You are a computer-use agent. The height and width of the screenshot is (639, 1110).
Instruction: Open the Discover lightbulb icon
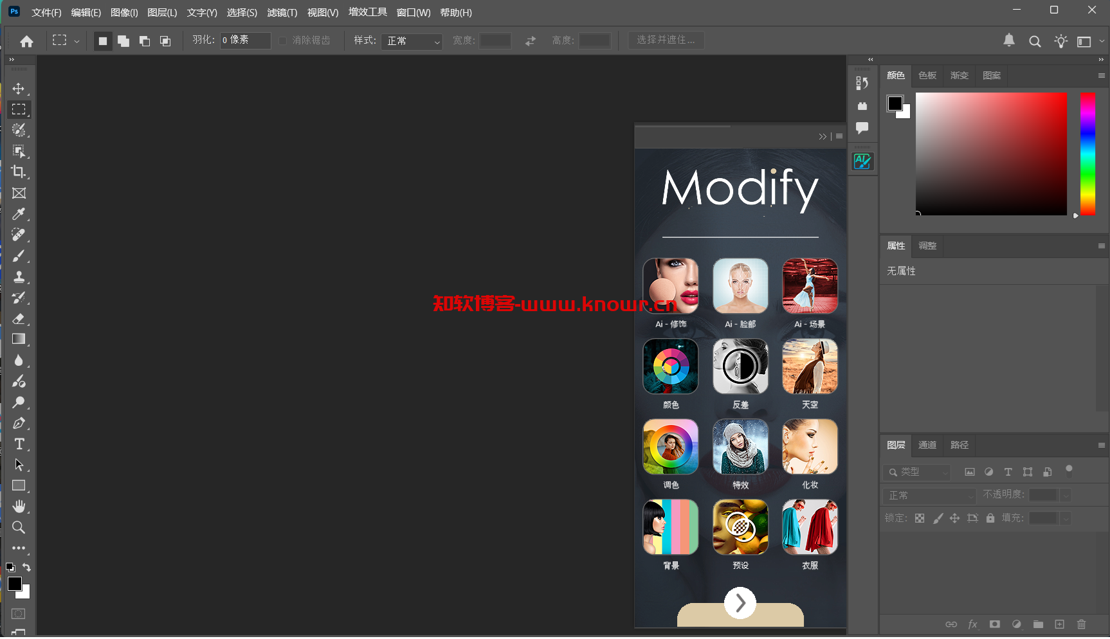point(1060,41)
